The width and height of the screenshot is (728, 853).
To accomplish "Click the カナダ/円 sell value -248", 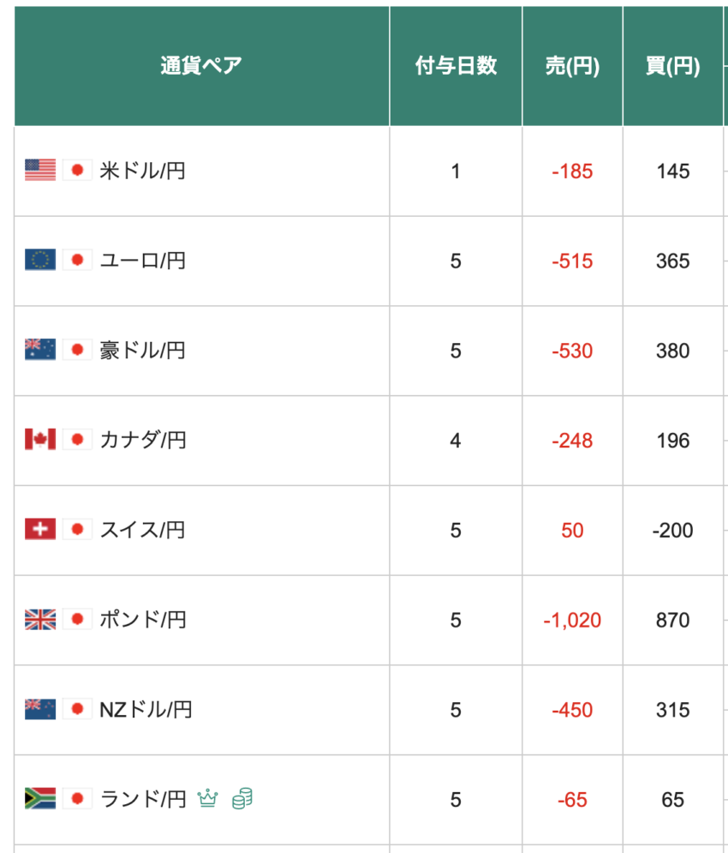I will [x=572, y=441].
